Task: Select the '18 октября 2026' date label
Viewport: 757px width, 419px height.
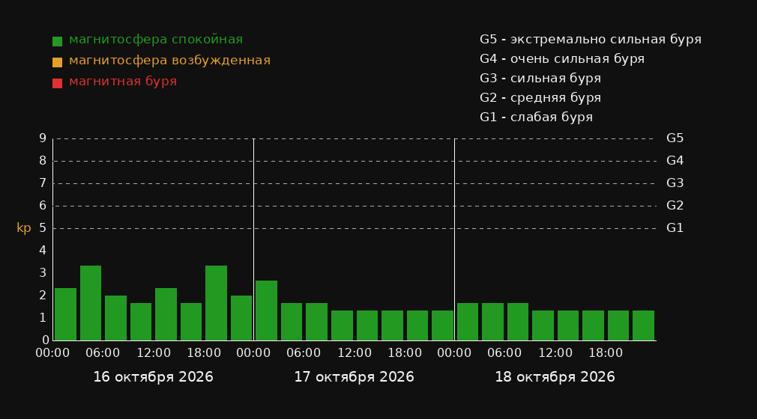Action: tap(555, 377)
